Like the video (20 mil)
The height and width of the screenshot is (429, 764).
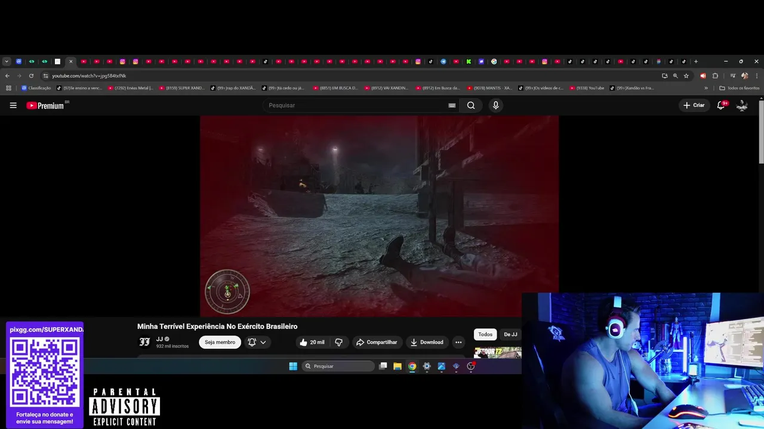coord(312,342)
